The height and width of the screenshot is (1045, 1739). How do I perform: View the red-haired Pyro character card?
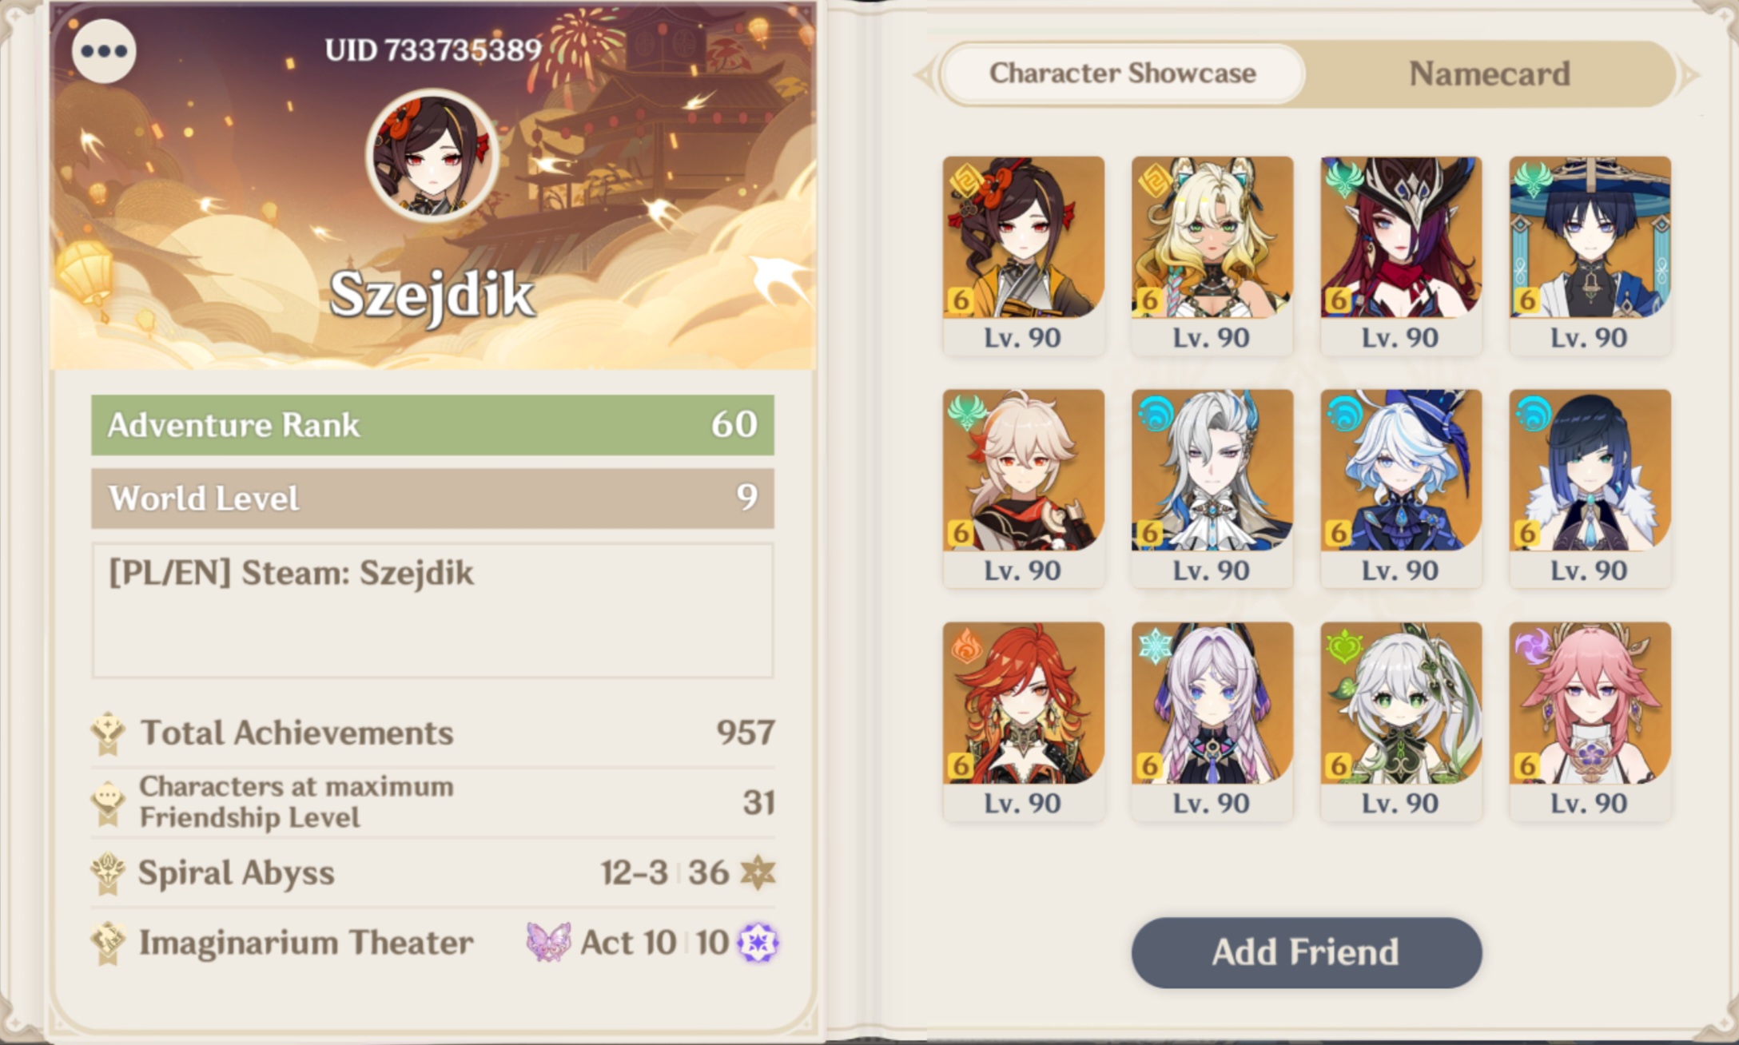click(1024, 721)
